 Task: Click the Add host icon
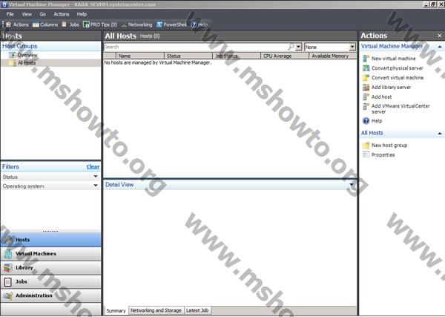[366, 97]
